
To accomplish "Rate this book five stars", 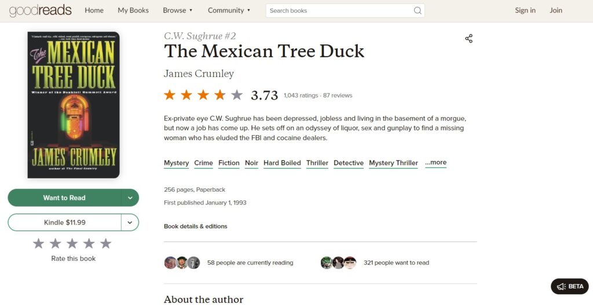I will coord(105,243).
